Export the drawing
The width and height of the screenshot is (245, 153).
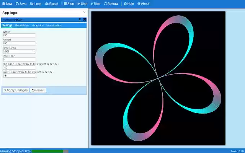click(x=52, y=3)
